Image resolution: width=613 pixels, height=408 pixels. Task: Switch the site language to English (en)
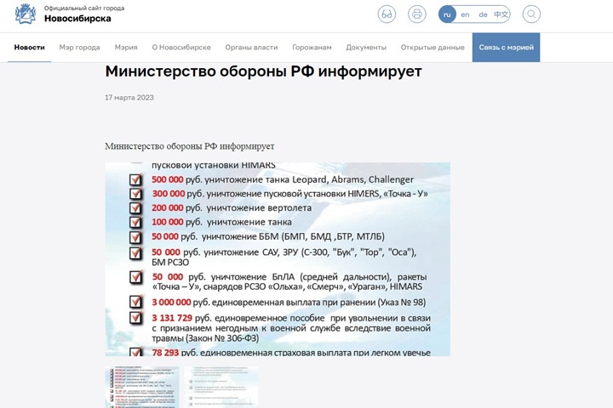(465, 14)
